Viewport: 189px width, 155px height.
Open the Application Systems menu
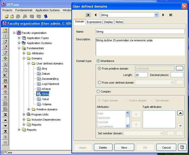48,10
